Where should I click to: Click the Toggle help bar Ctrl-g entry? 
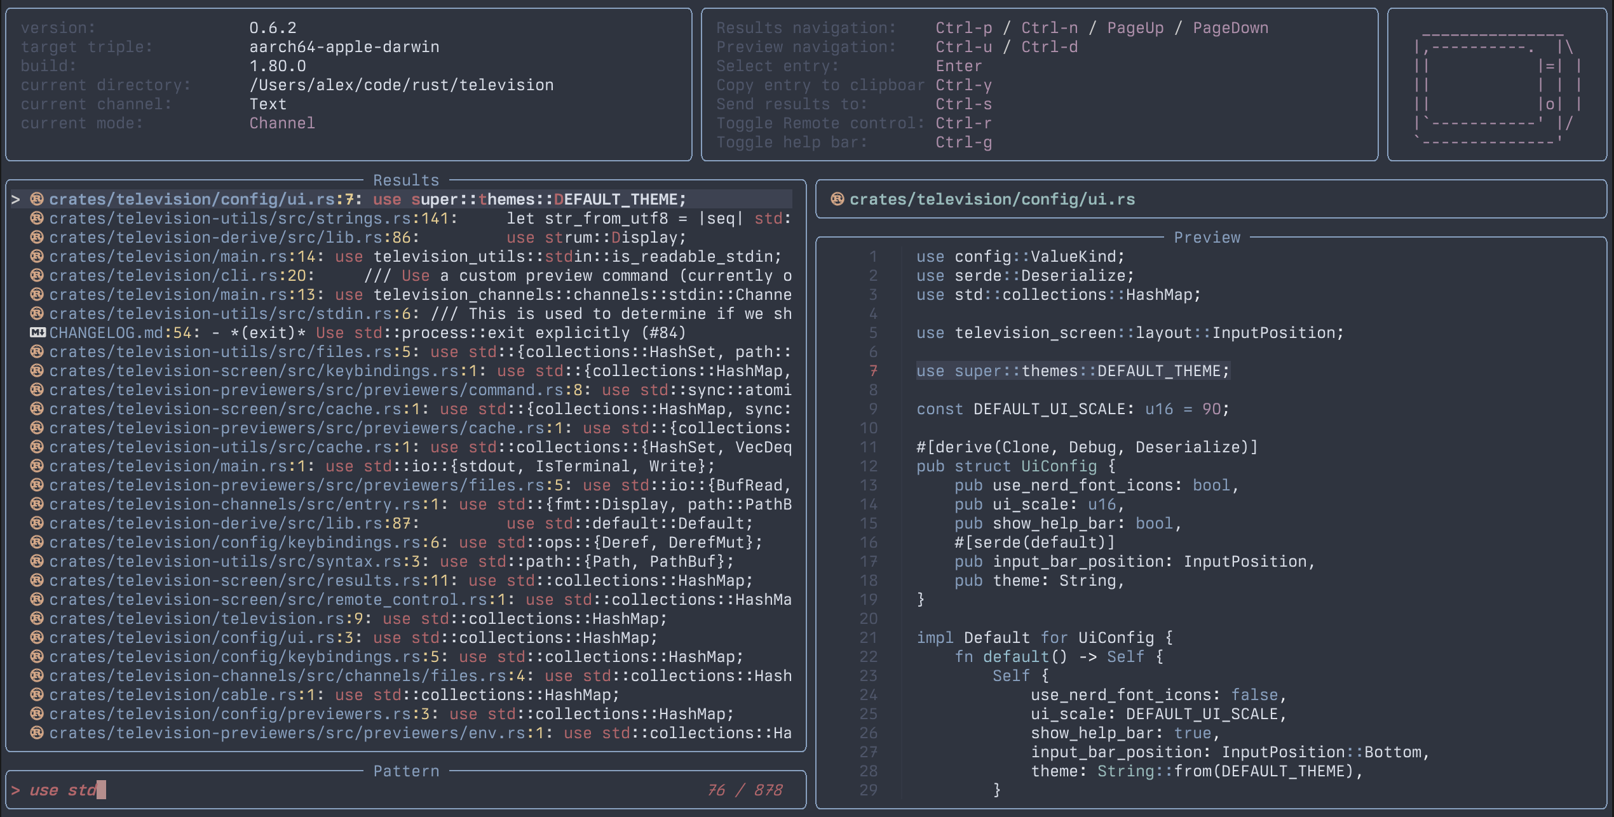click(x=853, y=142)
